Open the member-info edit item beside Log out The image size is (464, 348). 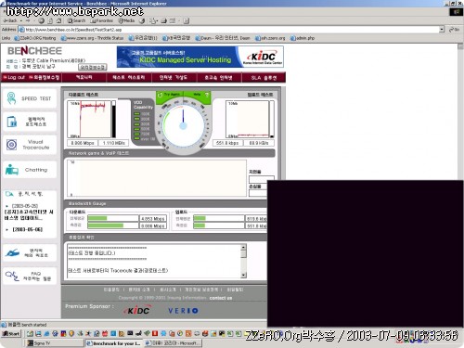point(44,77)
